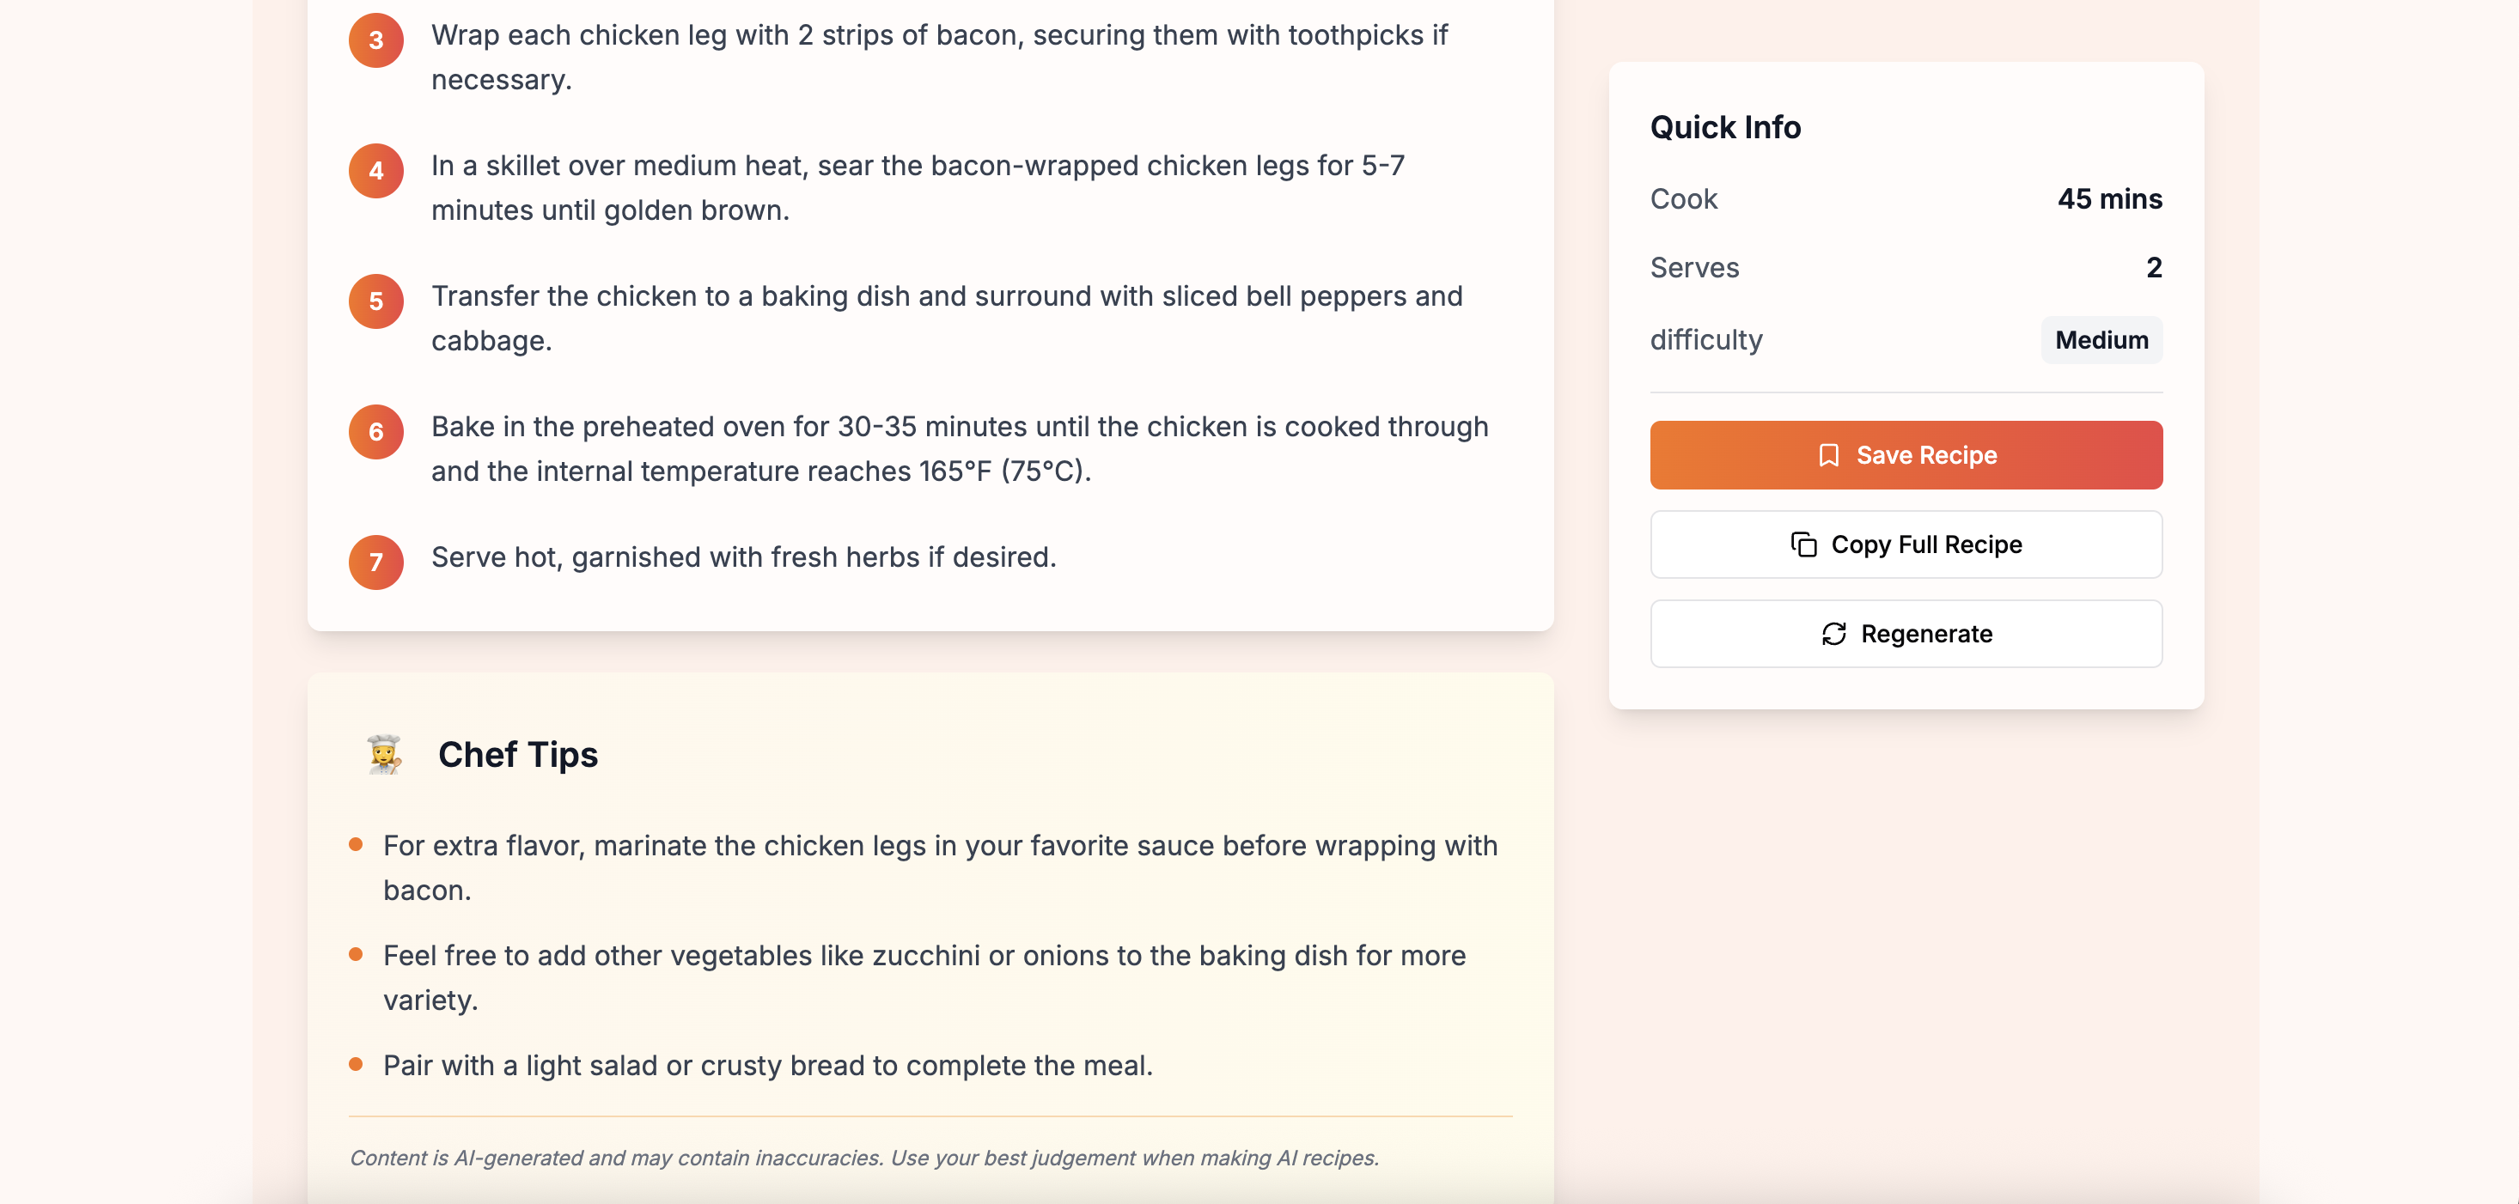
Task: Copy the full recipe text
Action: (x=1906, y=544)
